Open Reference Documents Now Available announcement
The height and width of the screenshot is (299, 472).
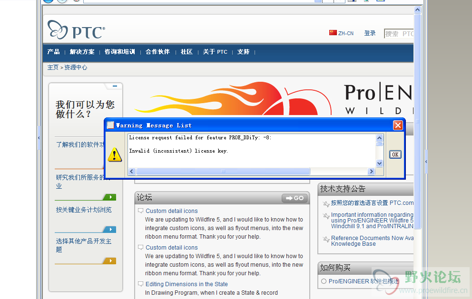(x=372, y=241)
